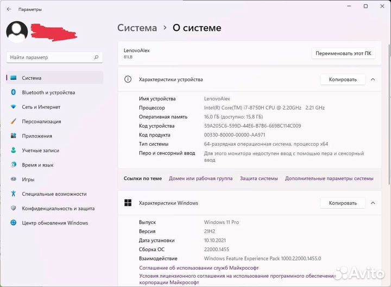Click the accessibility figure icon
The image size is (391, 287).
click(14, 194)
